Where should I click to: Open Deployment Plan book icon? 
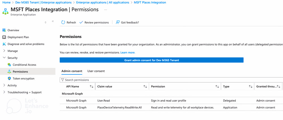pos(4,37)
